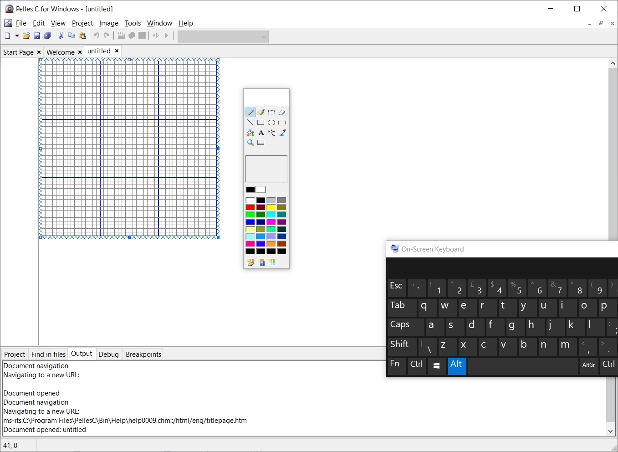Click Esc key on On-Screen Keyboard
Viewport: 618px width, 452px height.
click(x=397, y=288)
